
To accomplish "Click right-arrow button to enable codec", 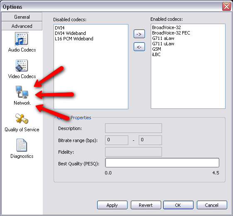I will point(139,34).
